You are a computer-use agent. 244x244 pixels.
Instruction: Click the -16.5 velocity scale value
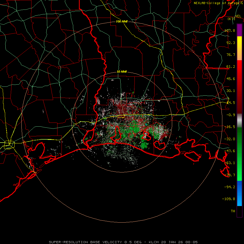click(x=230, y=127)
